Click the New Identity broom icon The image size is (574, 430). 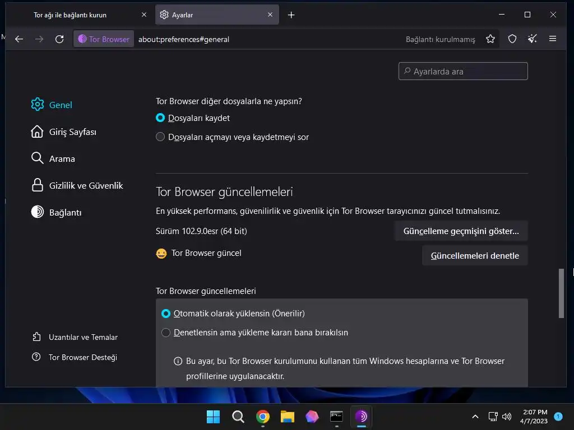(x=533, y=39)
